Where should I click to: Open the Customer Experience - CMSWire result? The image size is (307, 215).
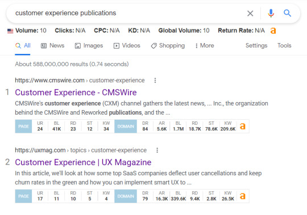tap(76, 92)
